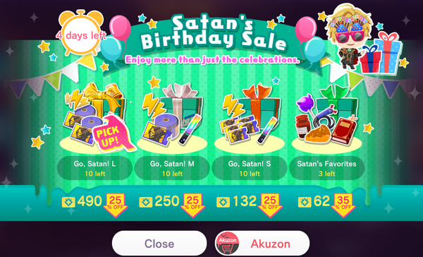Select the Go, Satan! L gift bundle image

tap(96, 117)
